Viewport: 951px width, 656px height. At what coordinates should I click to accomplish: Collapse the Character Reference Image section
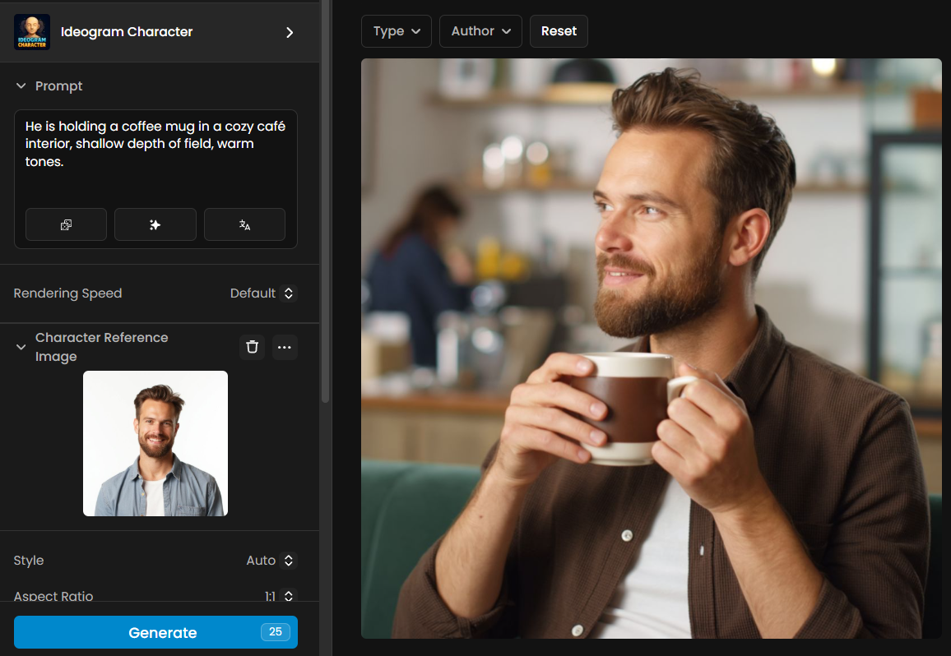(21, 347)
